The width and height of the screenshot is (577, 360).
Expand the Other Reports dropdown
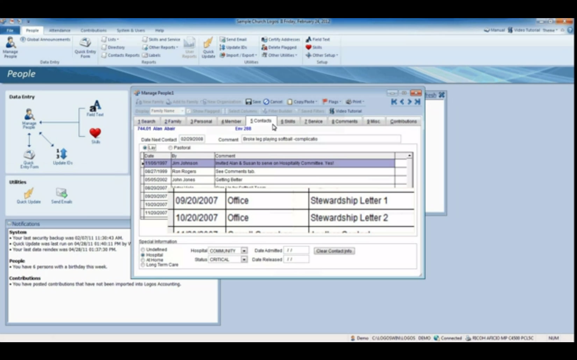tap(161, 47)
